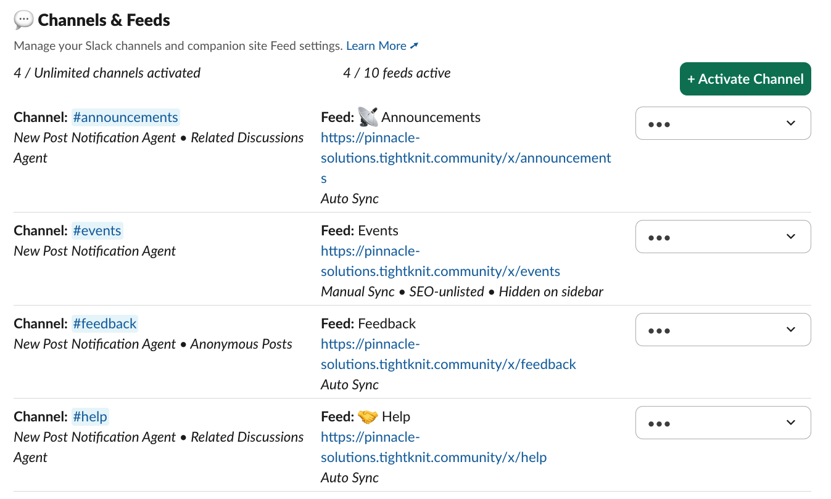Open the ellipsis menu for #announcements
This screenshot has width=831, height=499.
659,124
